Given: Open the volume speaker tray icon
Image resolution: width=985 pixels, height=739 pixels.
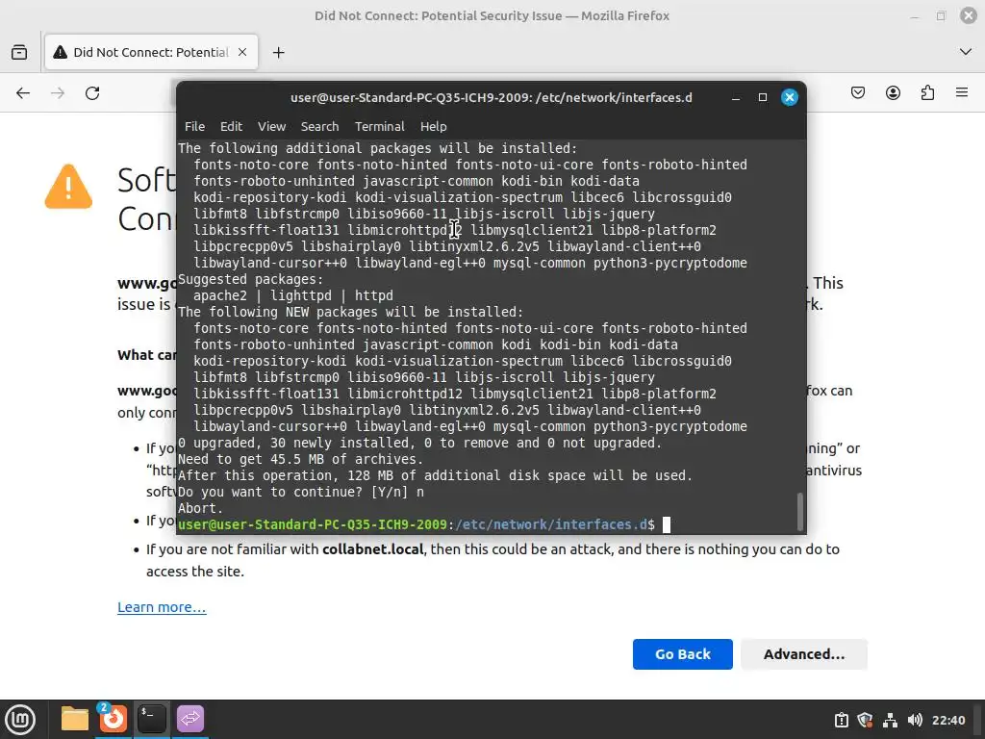Looking at the screenshot, I should pyautogui.click(x=915, y=720).
